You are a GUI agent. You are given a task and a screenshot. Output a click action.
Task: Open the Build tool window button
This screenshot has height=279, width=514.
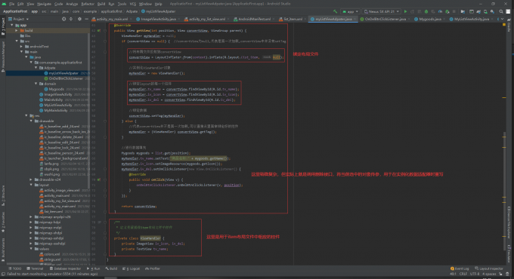click(111, 268)
